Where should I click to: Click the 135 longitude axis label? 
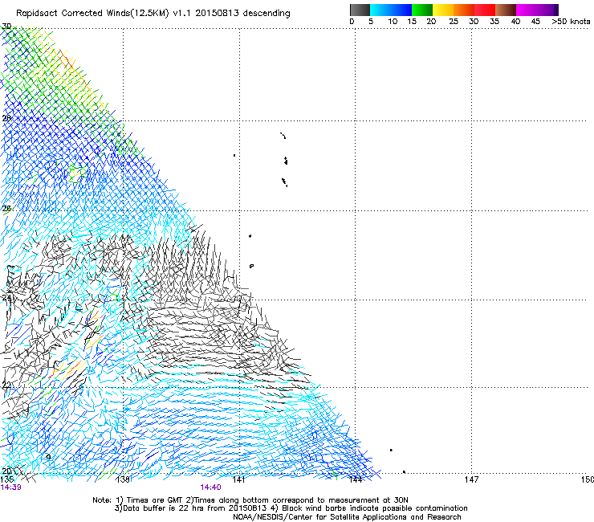[7, 479]
